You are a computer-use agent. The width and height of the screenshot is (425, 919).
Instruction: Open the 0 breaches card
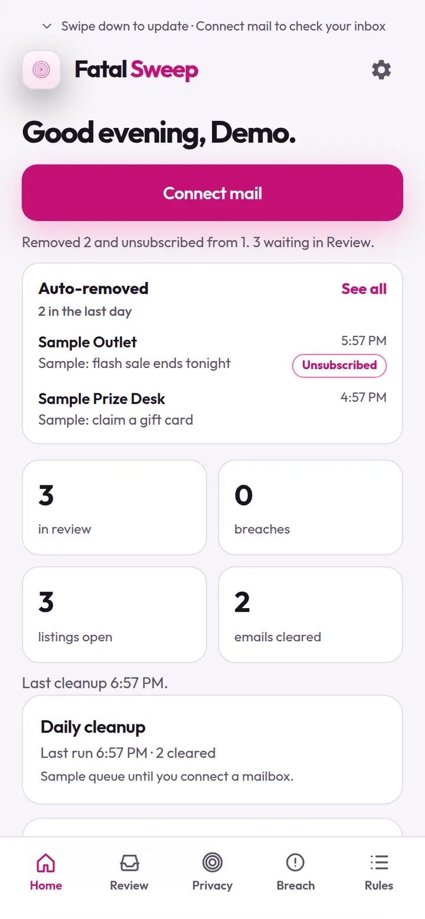click(x=310, y=507)
